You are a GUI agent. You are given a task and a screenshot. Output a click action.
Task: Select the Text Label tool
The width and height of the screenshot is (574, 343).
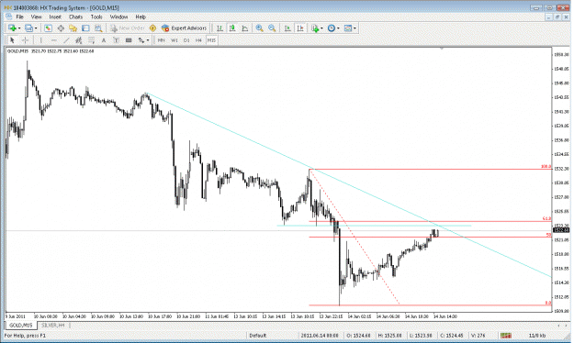pyautogui.click(x=116, y=40)
